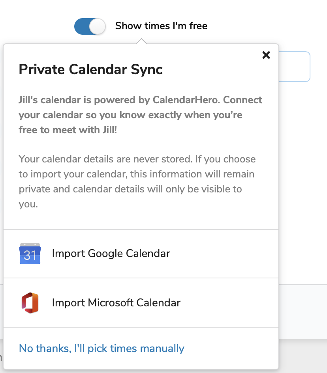This screenshot has width=327, height=373.
Task: Toggle the Show times I'm free switch
Action: coord(90,26)
